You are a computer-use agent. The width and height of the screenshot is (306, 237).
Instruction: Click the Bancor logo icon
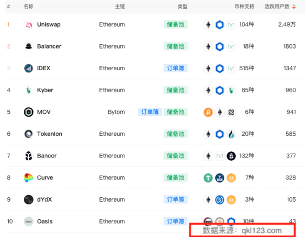[29, 156]
